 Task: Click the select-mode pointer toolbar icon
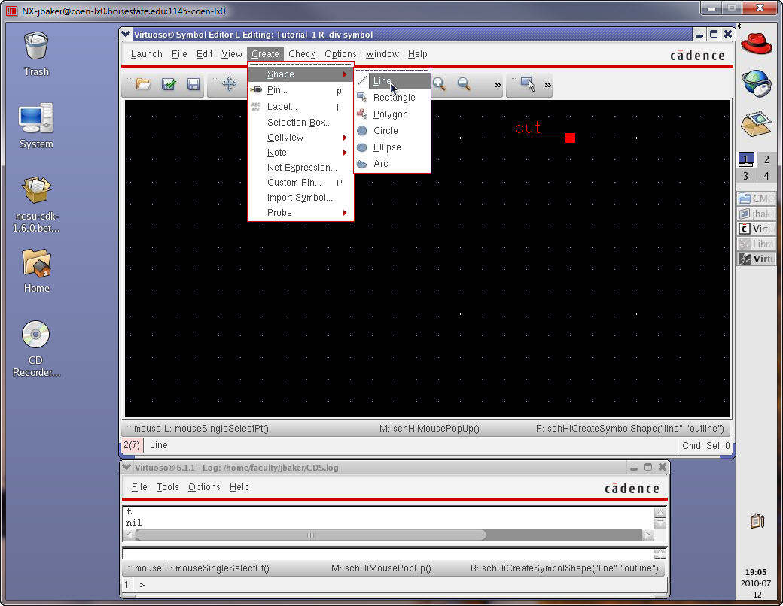tap(528, 85)
